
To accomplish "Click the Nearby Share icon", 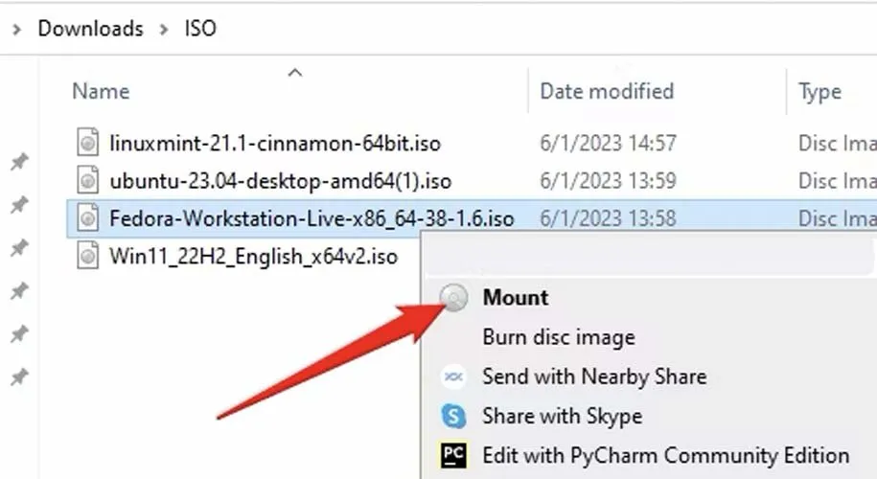I will (x=453, y=376).
